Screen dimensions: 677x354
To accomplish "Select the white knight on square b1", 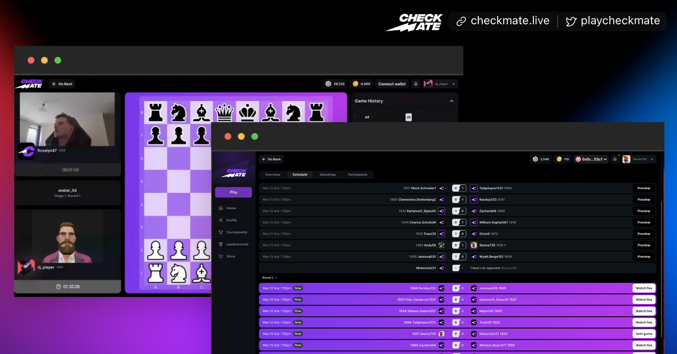I will 178,273.
